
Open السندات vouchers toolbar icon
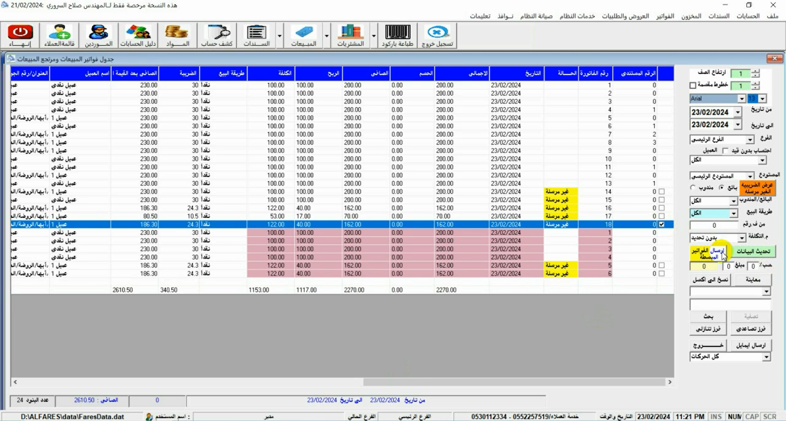(x=256, y=36)
